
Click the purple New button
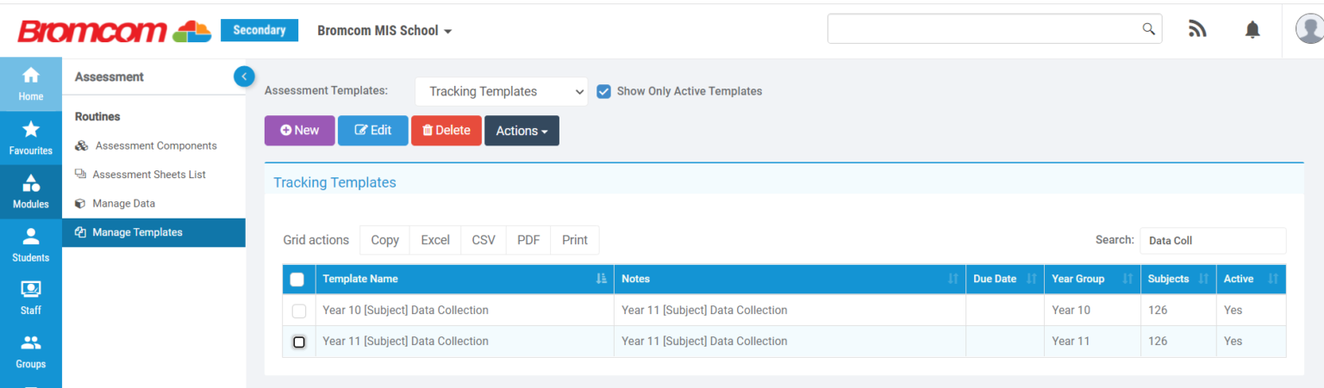[299, 131]
